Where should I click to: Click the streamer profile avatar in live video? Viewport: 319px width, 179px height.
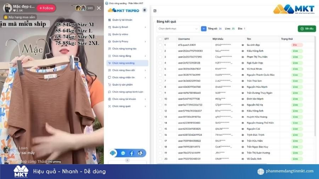point(7,8)
